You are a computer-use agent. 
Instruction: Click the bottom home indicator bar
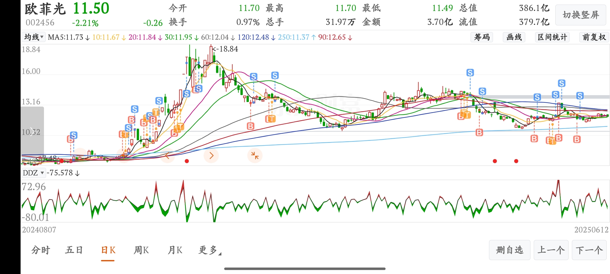coord(305,269)
